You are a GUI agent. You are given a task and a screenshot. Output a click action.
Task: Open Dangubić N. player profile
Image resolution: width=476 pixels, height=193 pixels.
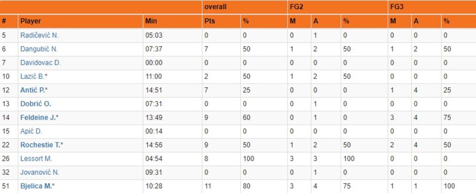click(x=39, y=49)
